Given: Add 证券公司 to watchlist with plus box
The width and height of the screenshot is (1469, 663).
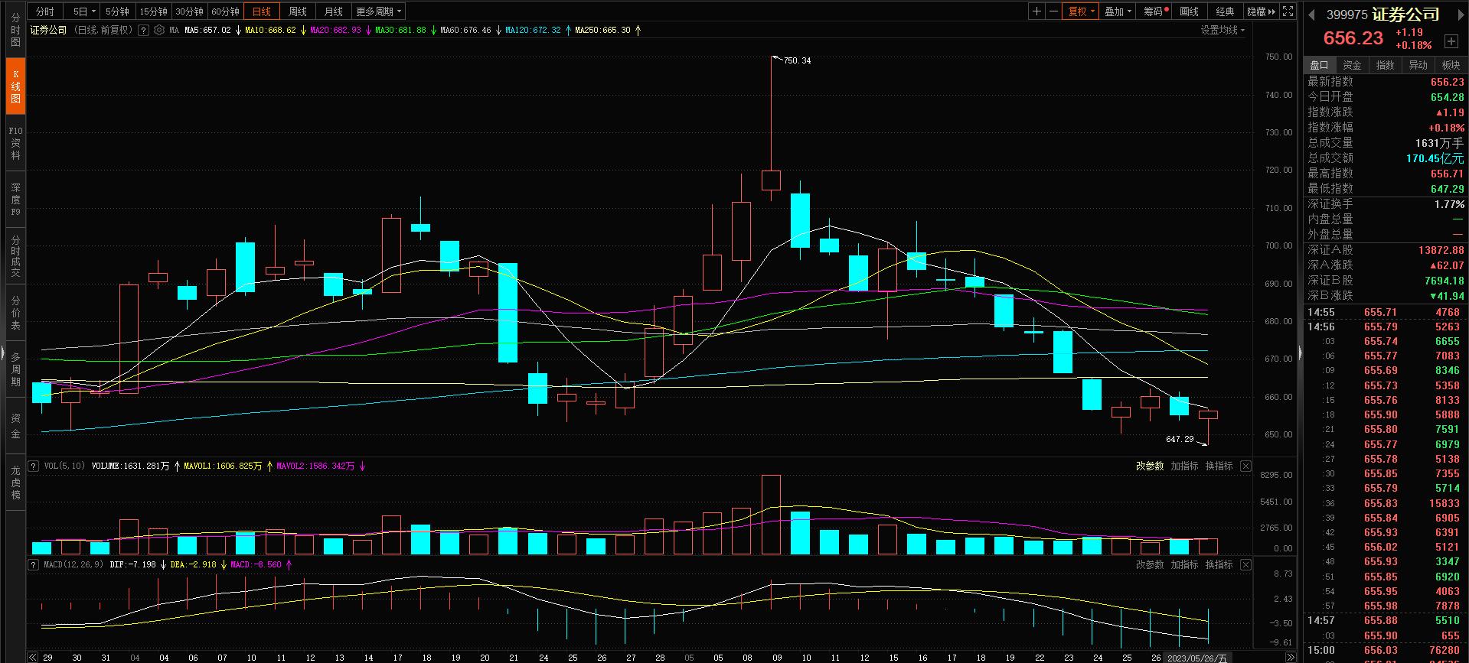Looking at the screenshot, I should click(x=1451, y=41).
